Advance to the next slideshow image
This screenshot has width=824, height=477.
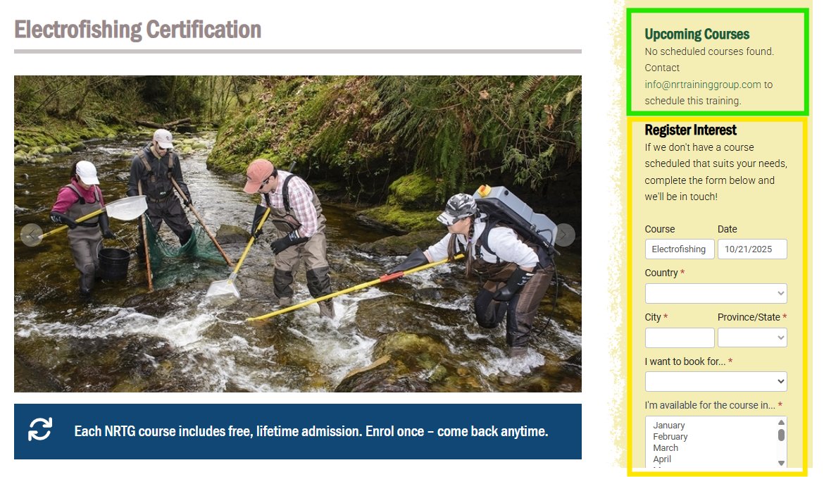[x=564, y=235]
